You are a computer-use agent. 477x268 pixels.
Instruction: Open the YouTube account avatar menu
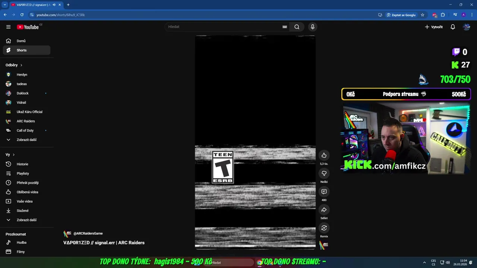pyautogui.click(x=467, y=27)
